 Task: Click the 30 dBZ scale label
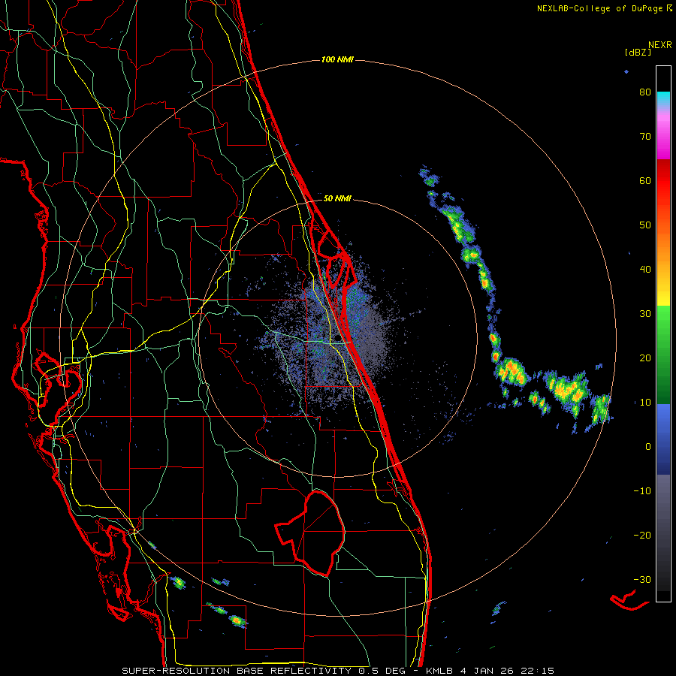[645, 314]
